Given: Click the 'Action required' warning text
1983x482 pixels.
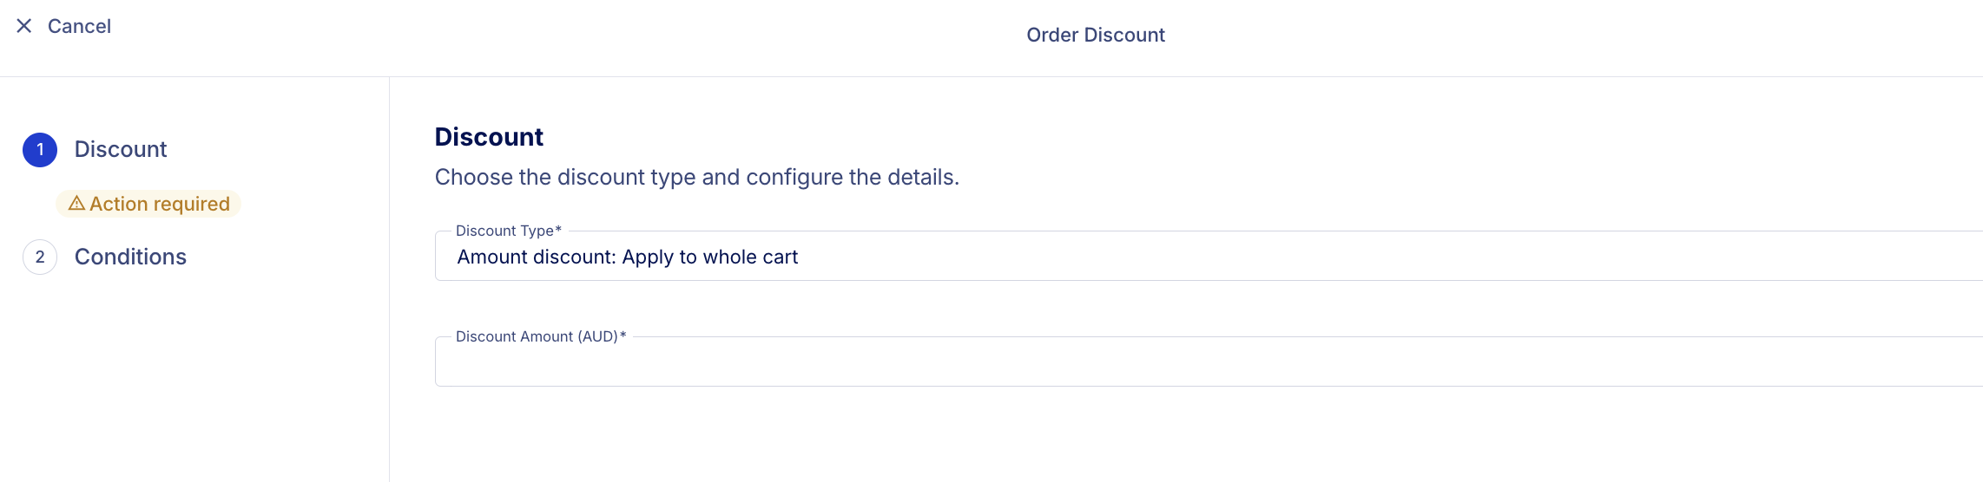Looking at the screenshot, I should pos(160,204).
